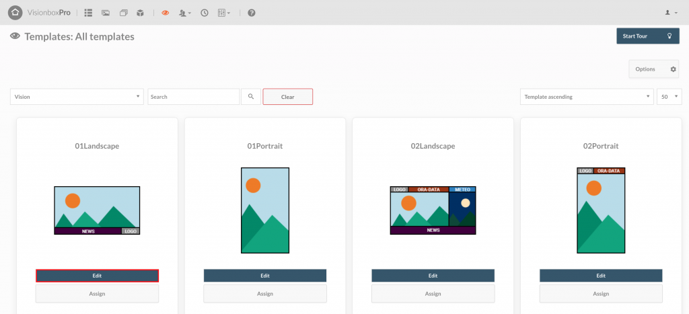This screenshot has height=314, width=689.
Task: Click the 01Portrait preview thumbnail
Action: (x=265, y=210)
